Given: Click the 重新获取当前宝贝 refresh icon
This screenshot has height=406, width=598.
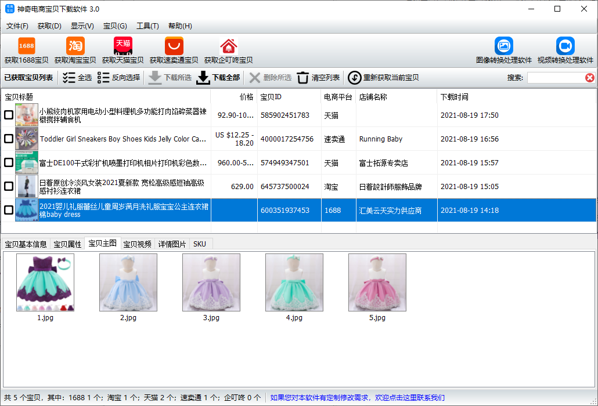Looking at the screenshot, I should click(354, 78).
